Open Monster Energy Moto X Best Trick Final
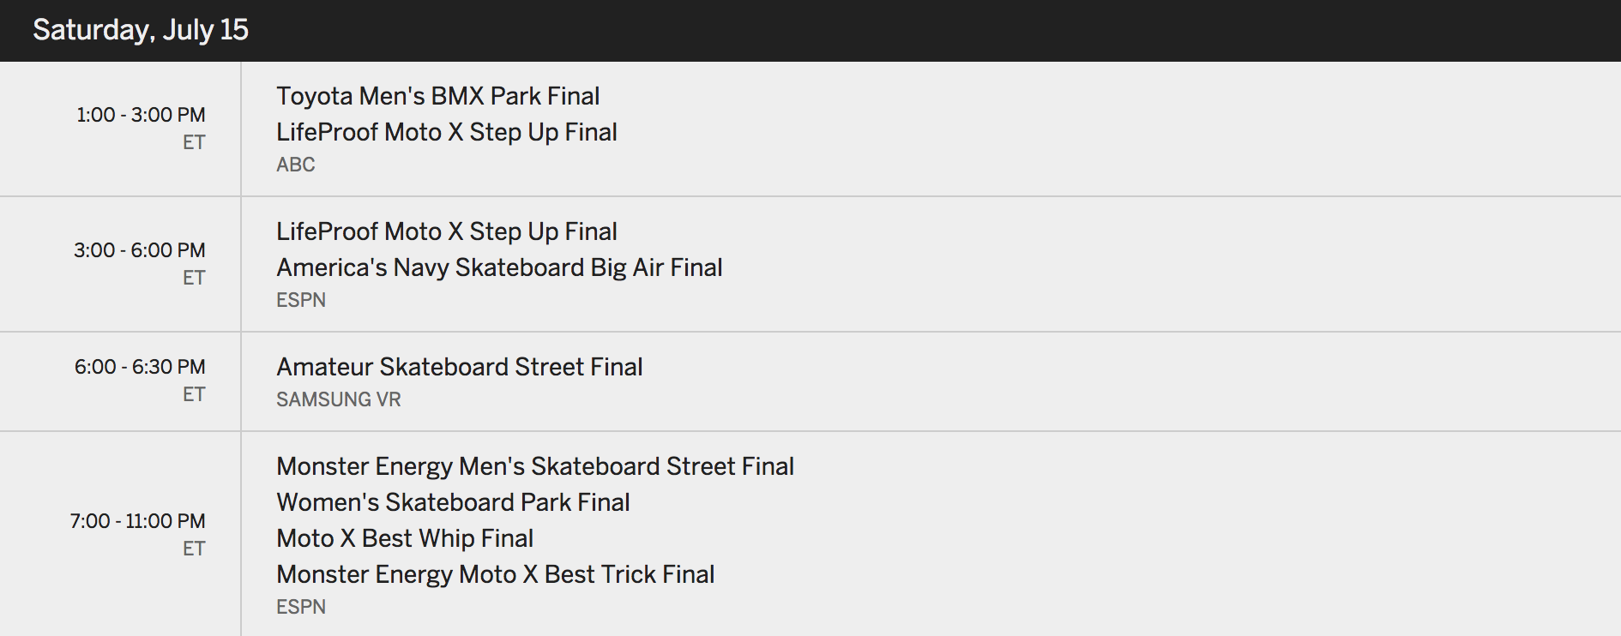The image size is (1621, 636). (495, 574)
